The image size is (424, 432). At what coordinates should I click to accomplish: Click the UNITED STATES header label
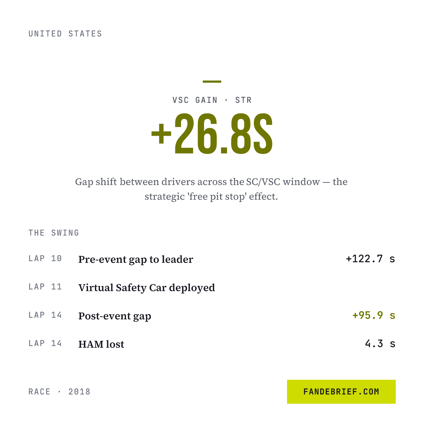(65, 34)
